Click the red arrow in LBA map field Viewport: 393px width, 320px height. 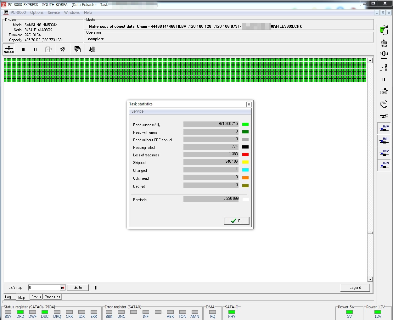pyautogui.click(x=63, y=288)
